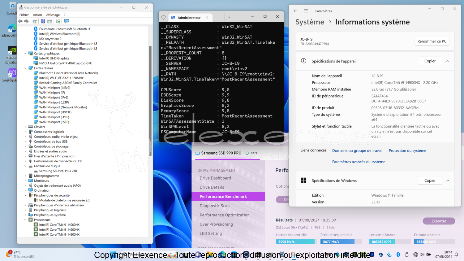Collapse the Spécifications de Windows section chevron

[x=448, y=181]
